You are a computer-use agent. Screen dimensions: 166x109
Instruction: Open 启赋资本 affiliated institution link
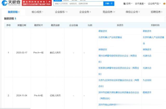[147, 92]
